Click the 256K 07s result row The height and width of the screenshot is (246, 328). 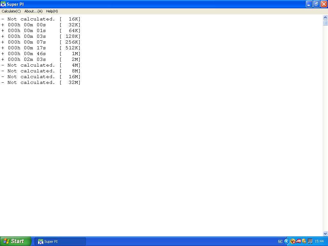(x=41, y=42)
